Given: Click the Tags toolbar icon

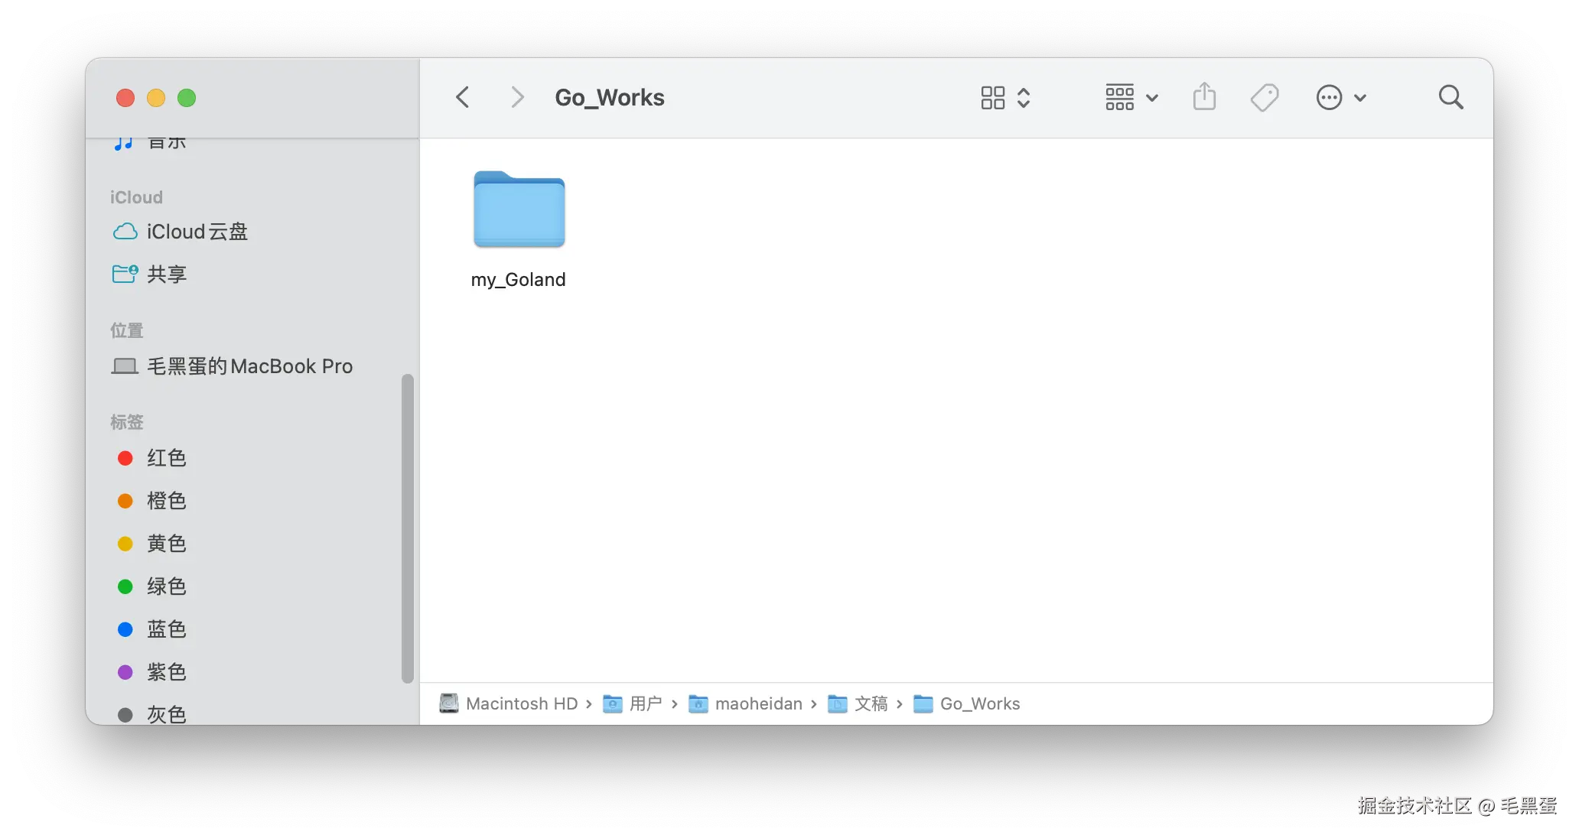Looking at the screenshot, I should pos(1264,98).
